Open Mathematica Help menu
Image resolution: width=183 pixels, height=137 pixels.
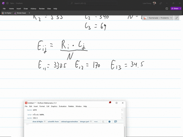85,106
